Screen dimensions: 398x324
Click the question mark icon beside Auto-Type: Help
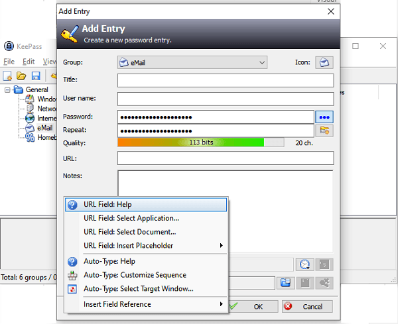[72, 261]
